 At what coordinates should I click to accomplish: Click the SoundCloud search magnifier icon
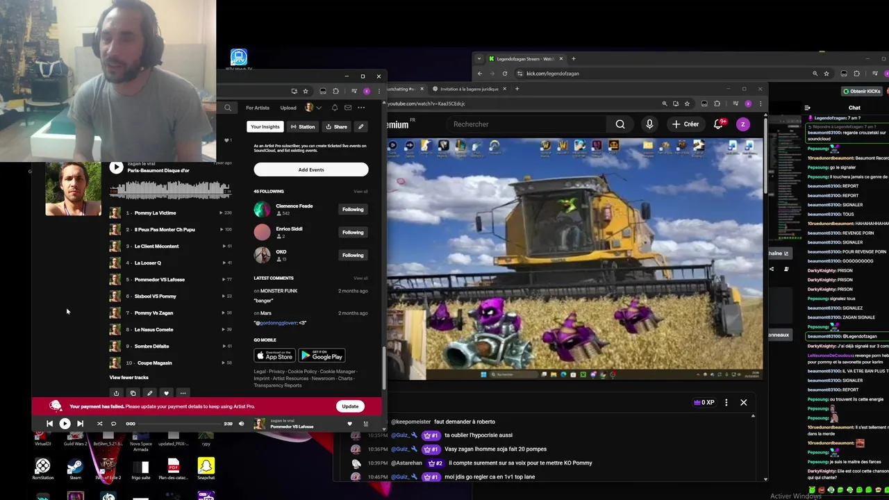click(x=228, y=108)
